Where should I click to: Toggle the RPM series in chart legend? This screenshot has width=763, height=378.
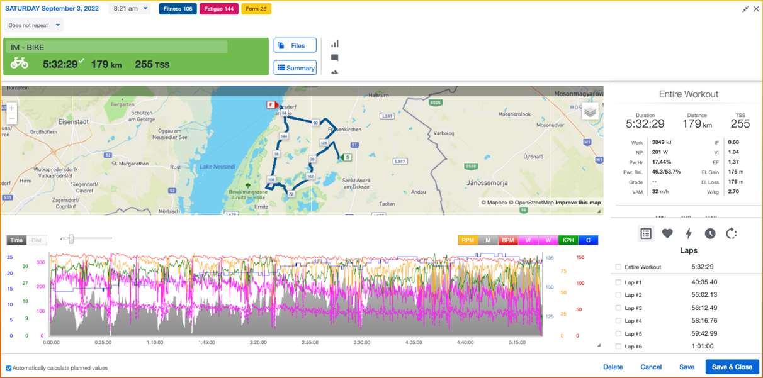pyautogui.click(x=468, y=240)
